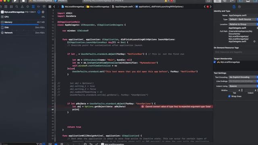This screenshot has width=258, height=145.
Task: Click the process view options gear icon
Action: coord(43,12)
